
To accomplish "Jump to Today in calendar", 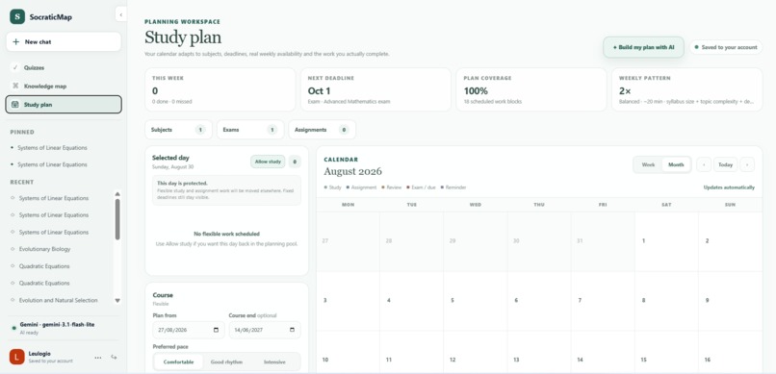I will coord(726,164).
